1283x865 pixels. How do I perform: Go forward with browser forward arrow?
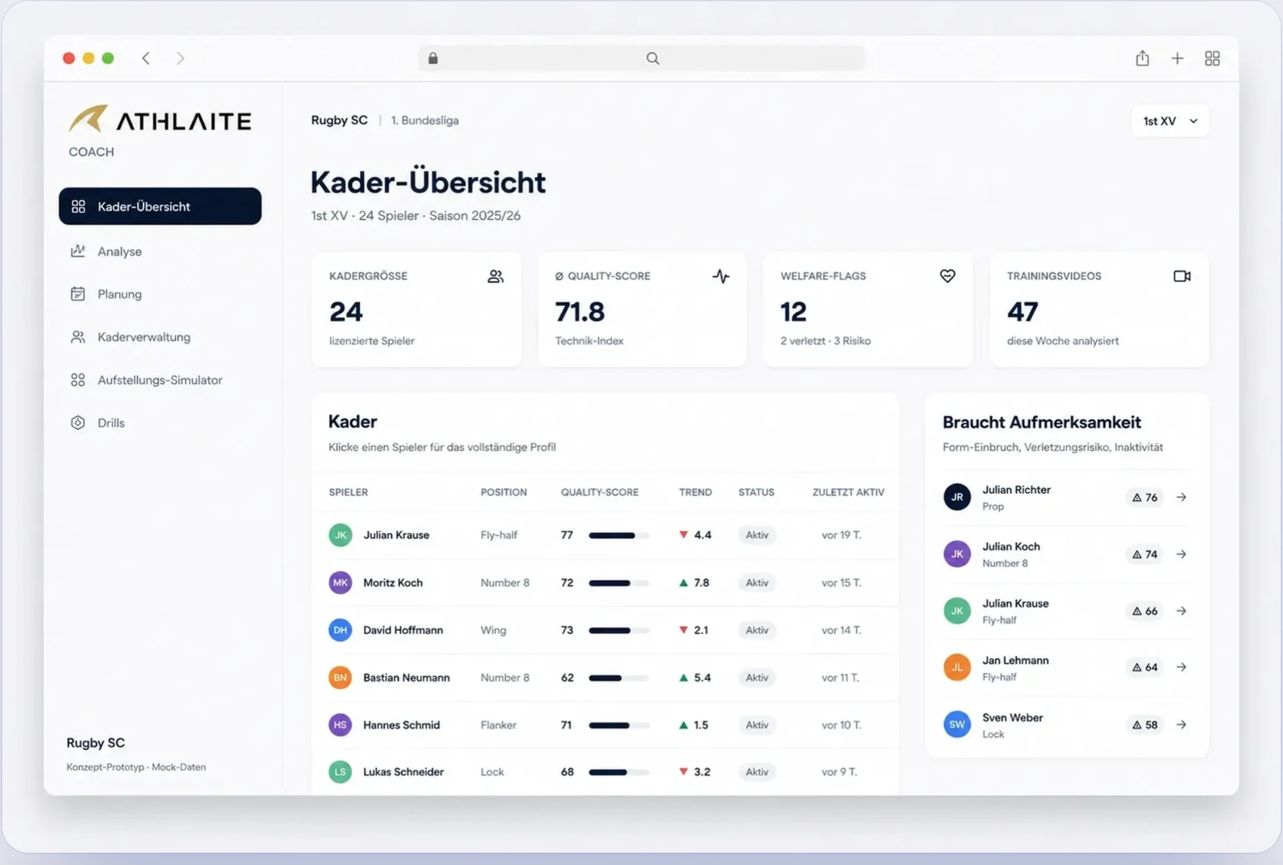(180, 58)
